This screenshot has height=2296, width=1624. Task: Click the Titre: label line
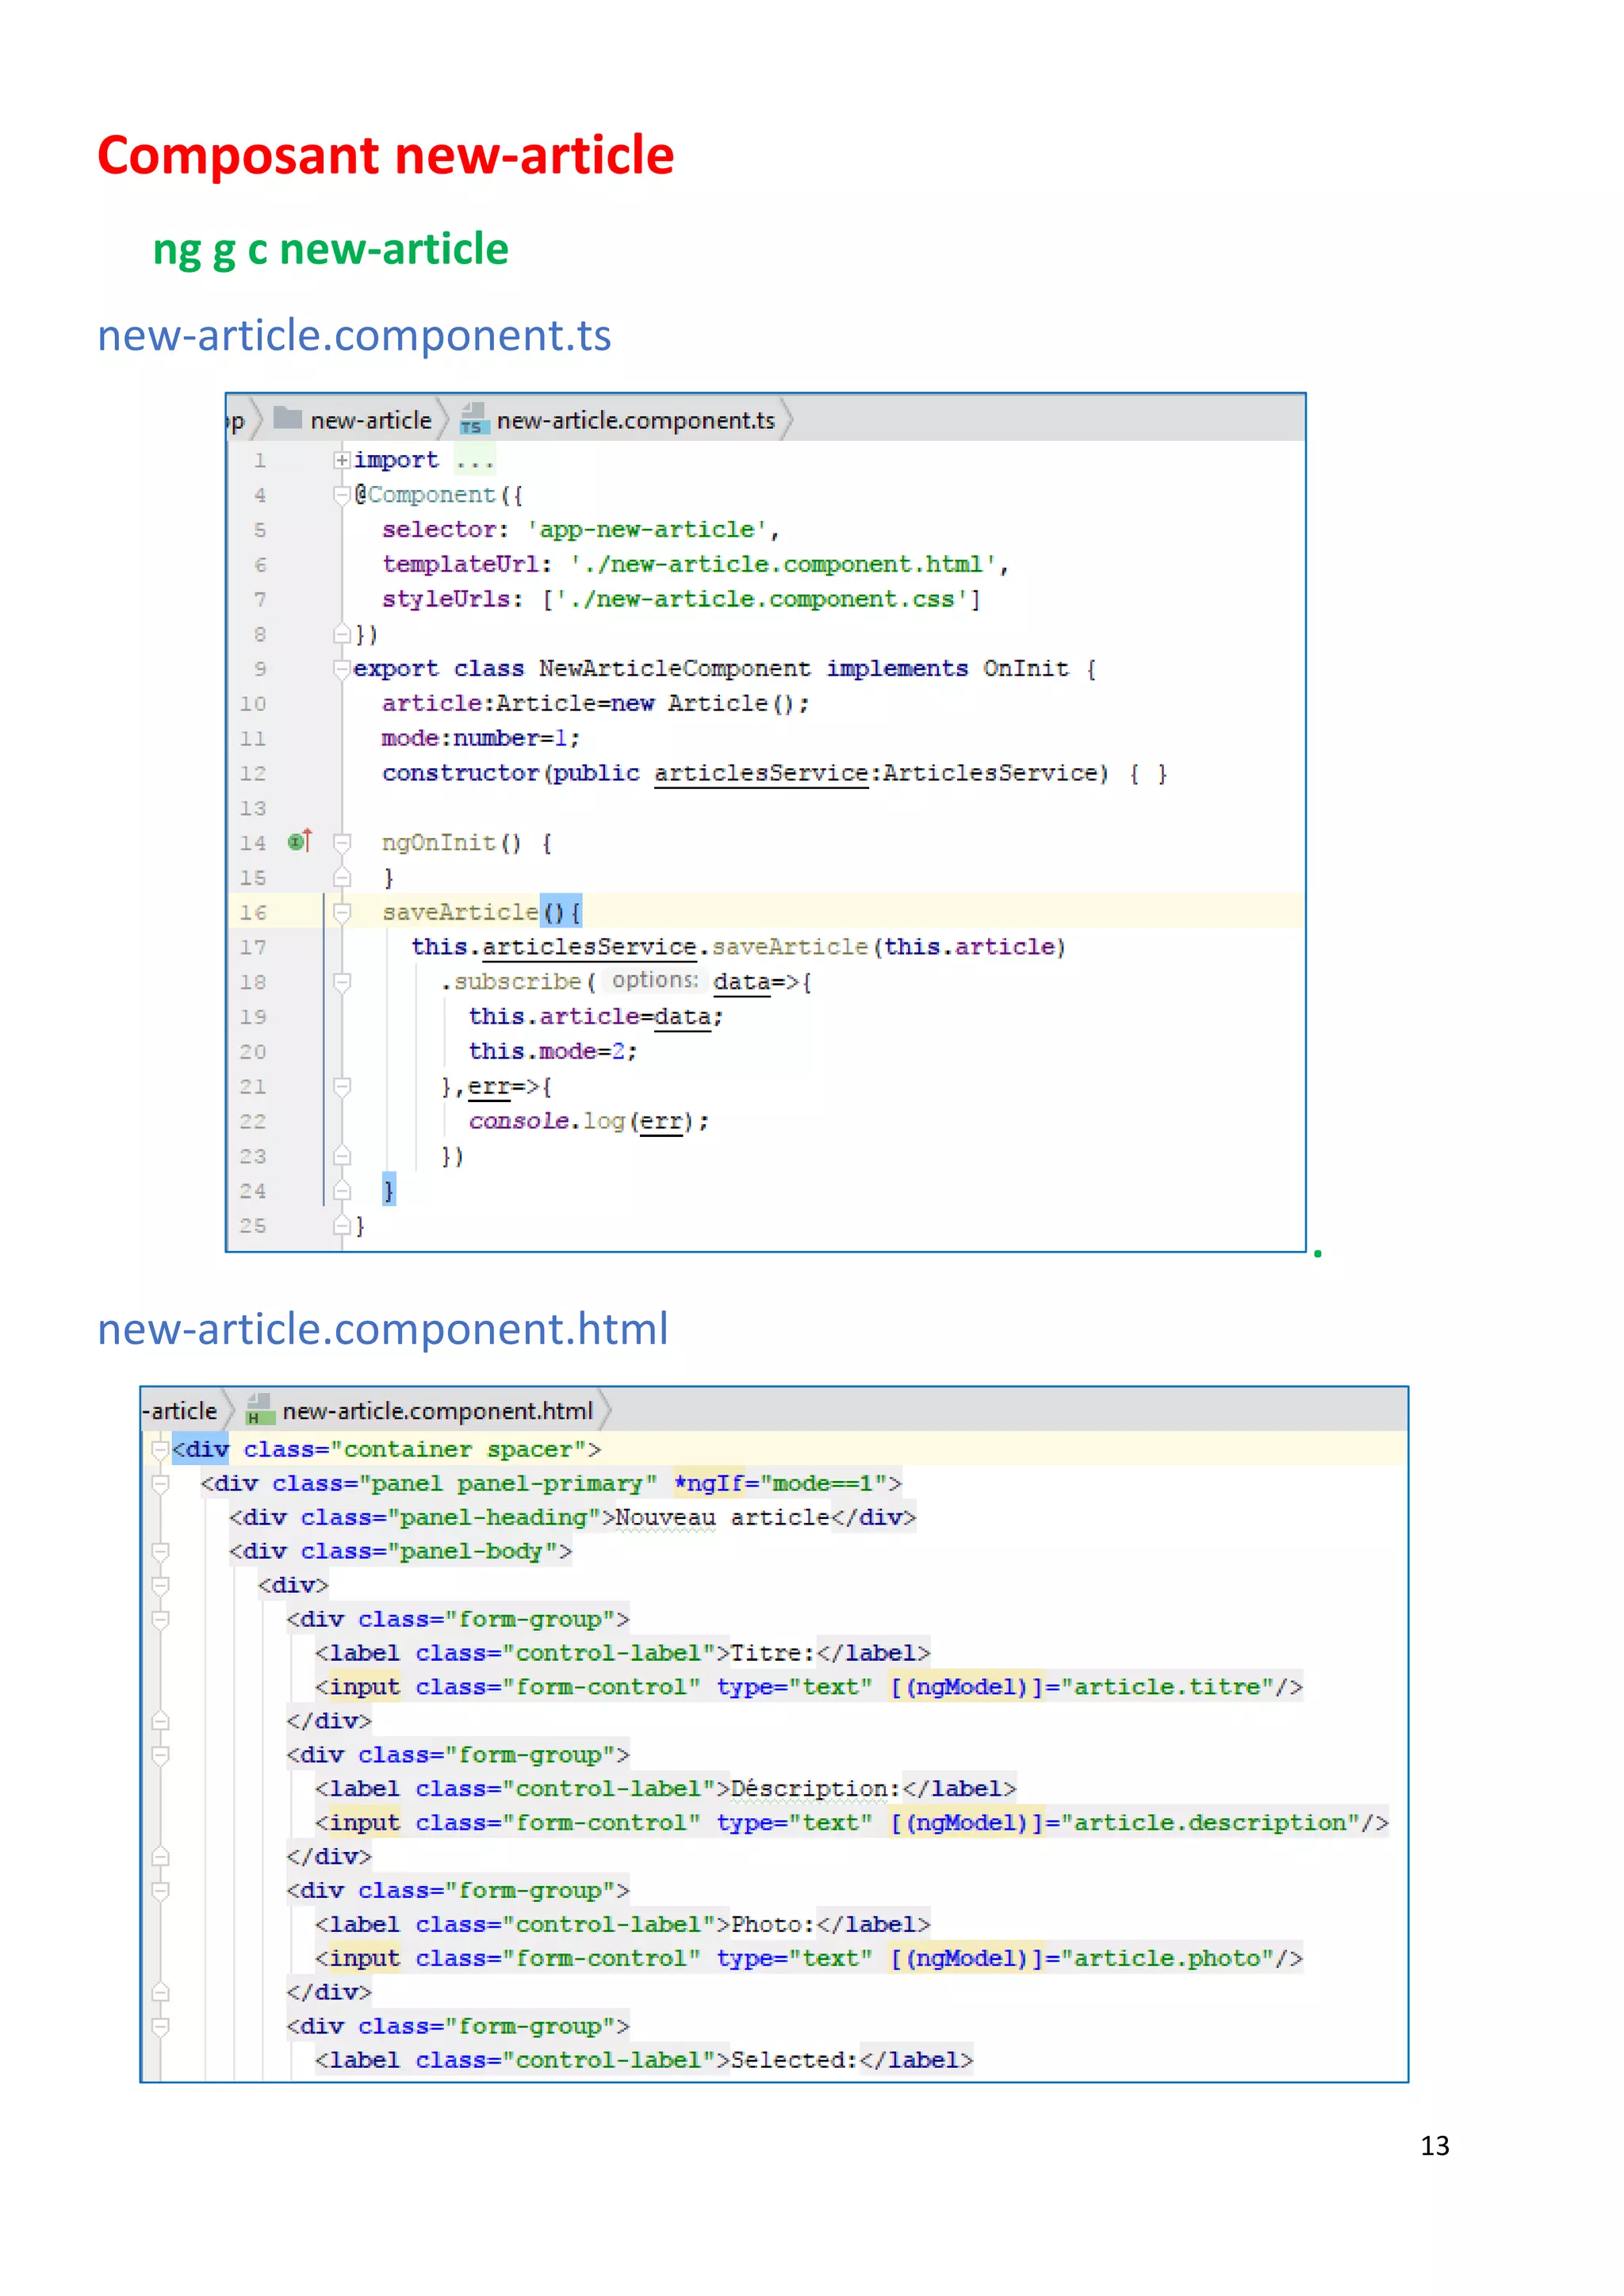pos(622,1653)
